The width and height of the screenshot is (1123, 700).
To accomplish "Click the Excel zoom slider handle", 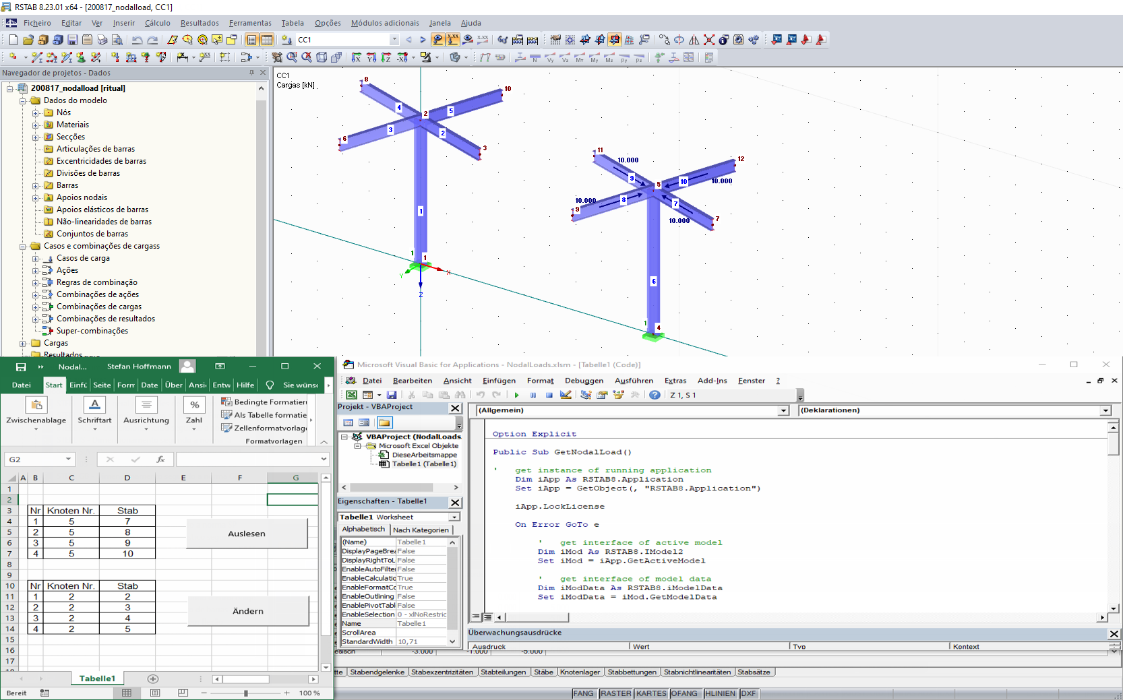I will pyautogui.click(x=246, y=693).
